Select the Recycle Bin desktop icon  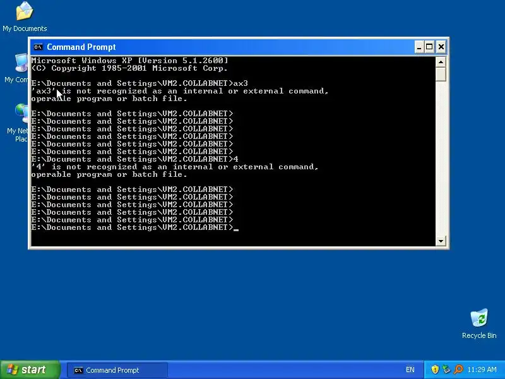tap(479, 323)
